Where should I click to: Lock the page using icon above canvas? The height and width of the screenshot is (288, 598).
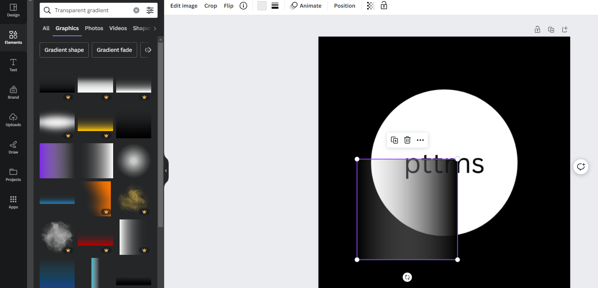(537, 29)
